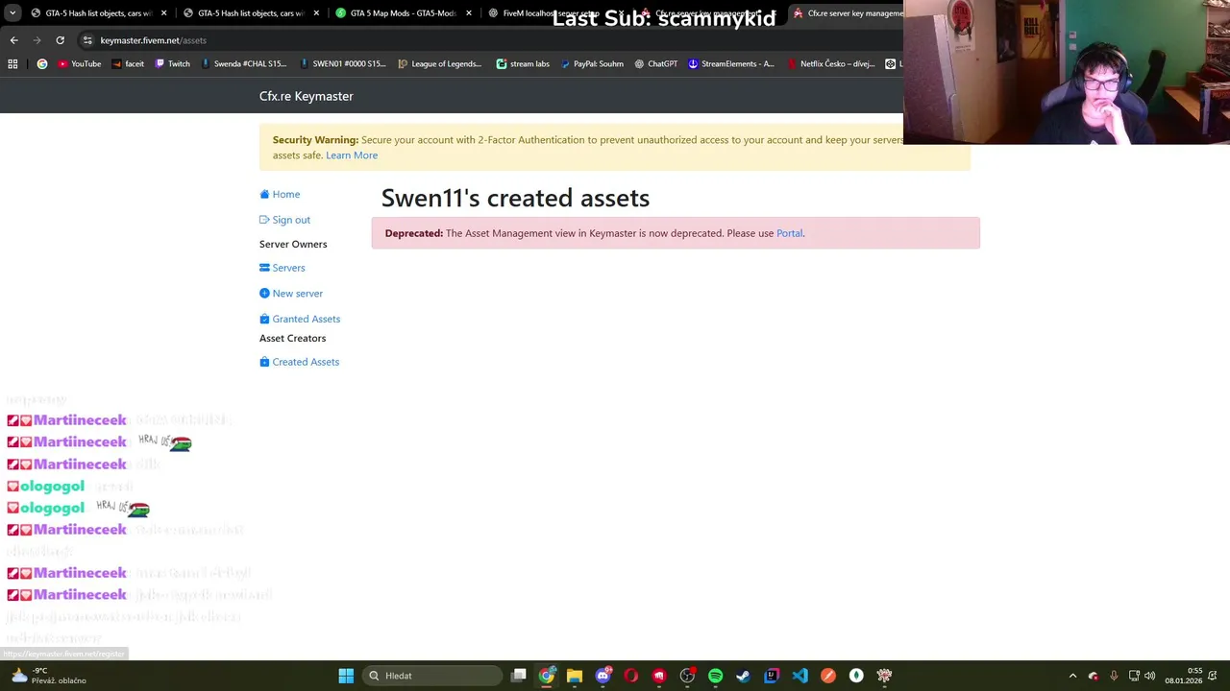Open the Cfx.re Keymaster header title
1230x691 pixels.
(x=306, y=96)
